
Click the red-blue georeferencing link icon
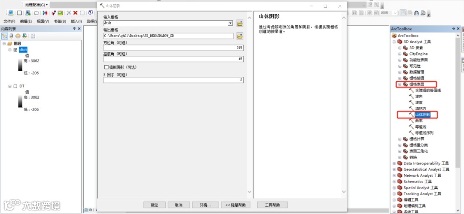click(45, 13)
